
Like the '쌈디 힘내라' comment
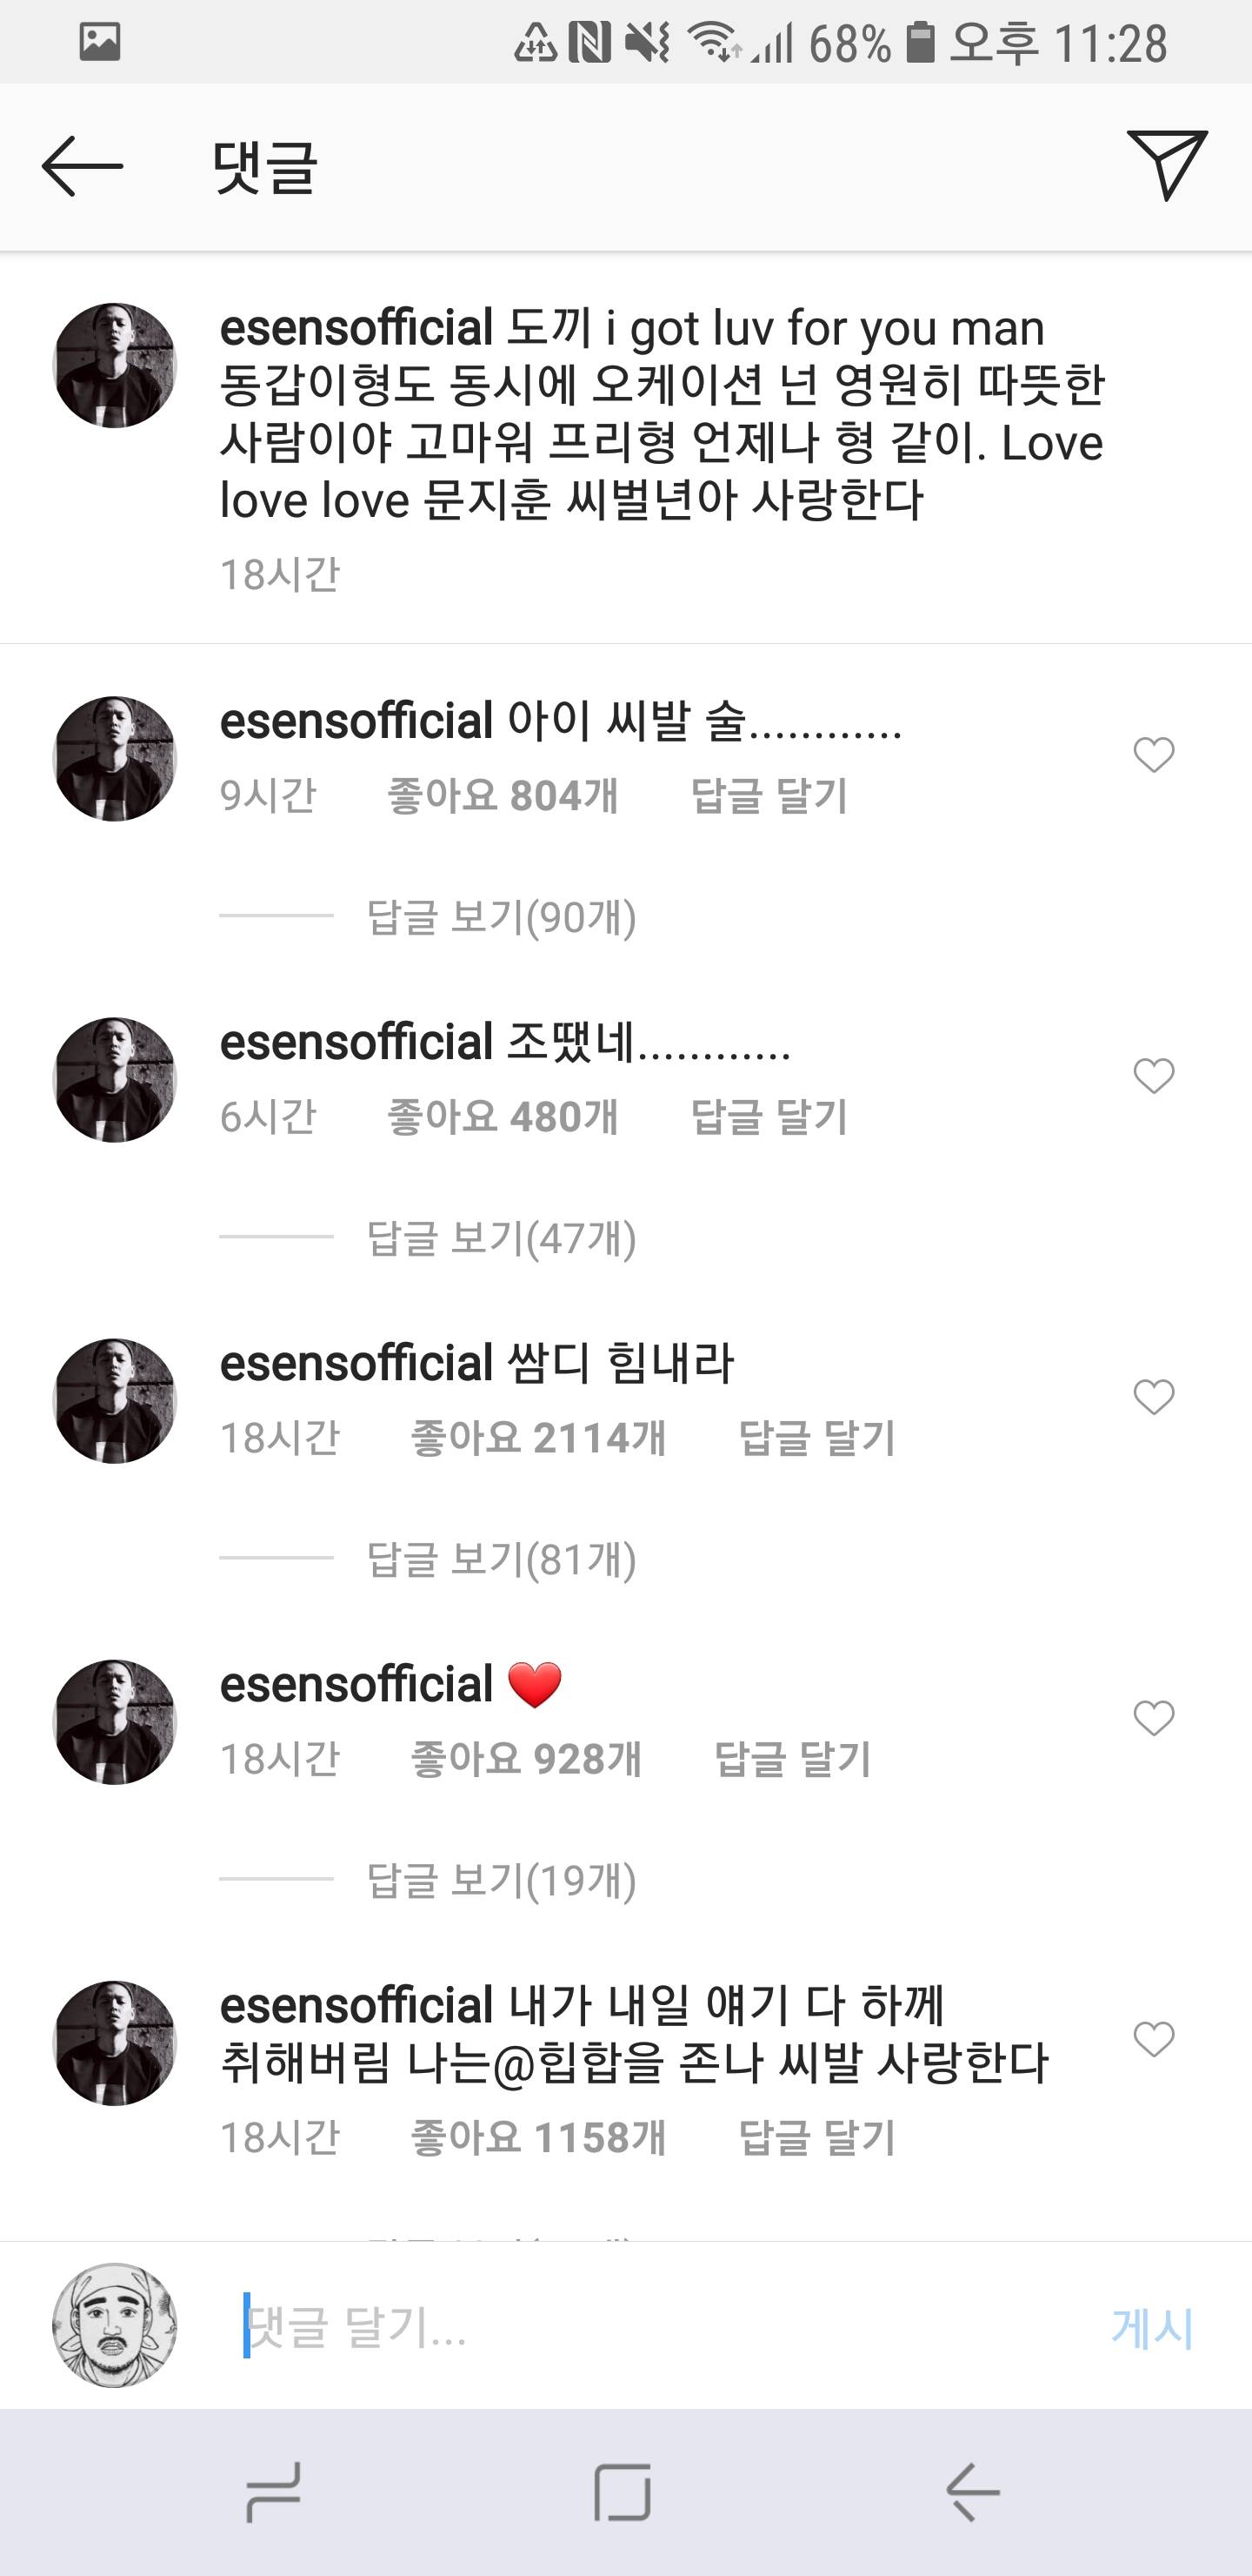[1153, 1397]
